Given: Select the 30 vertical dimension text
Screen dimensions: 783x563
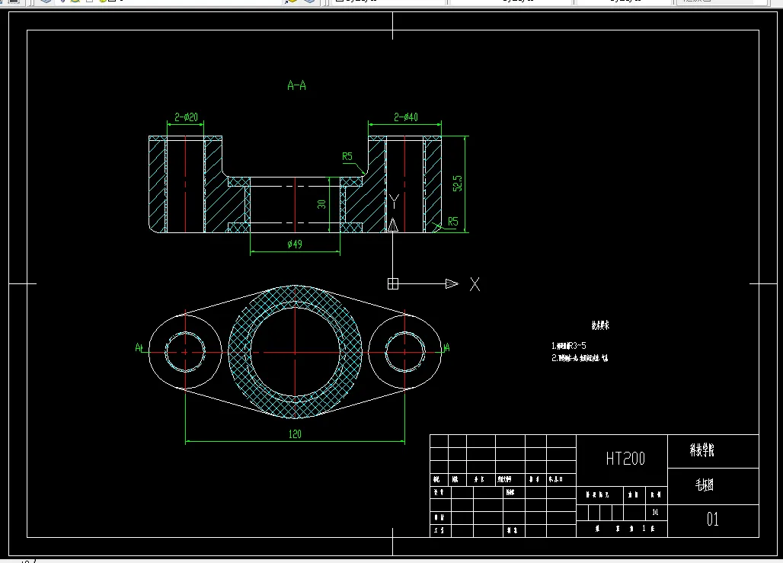Looking at the screenshot, I should click(x=321, y=204).
